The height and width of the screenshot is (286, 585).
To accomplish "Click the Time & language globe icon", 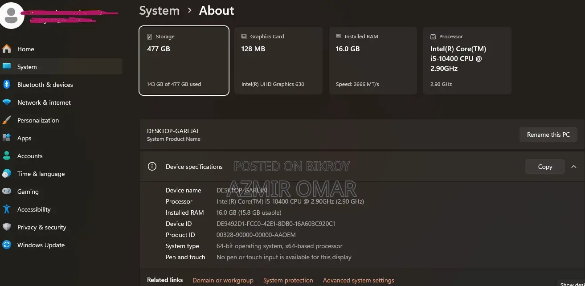I will 7,174.
